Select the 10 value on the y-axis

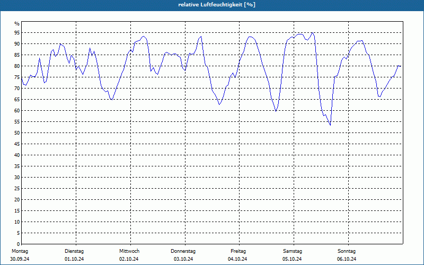[x=17, y=222]
